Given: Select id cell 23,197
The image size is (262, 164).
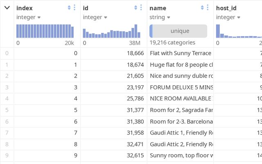Looking at the screenshot, I should point(114,87).
